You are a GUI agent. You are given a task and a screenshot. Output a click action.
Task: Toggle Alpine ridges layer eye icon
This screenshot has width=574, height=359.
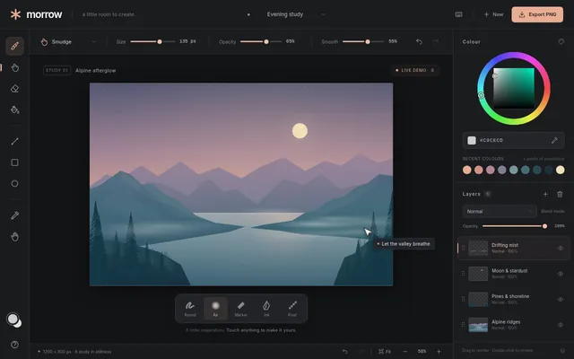coord(560,325)
